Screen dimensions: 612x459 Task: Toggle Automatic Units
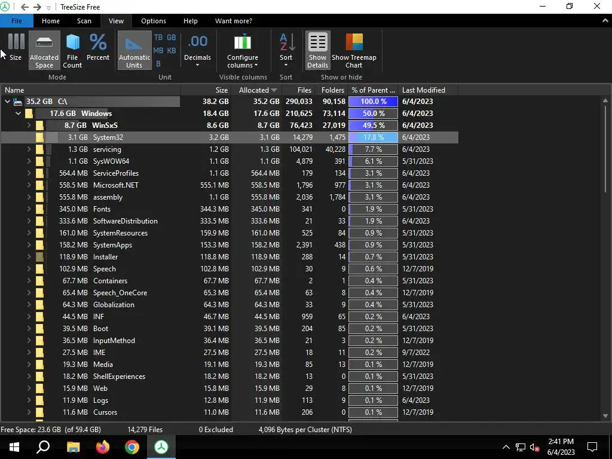tap(134, 50)
